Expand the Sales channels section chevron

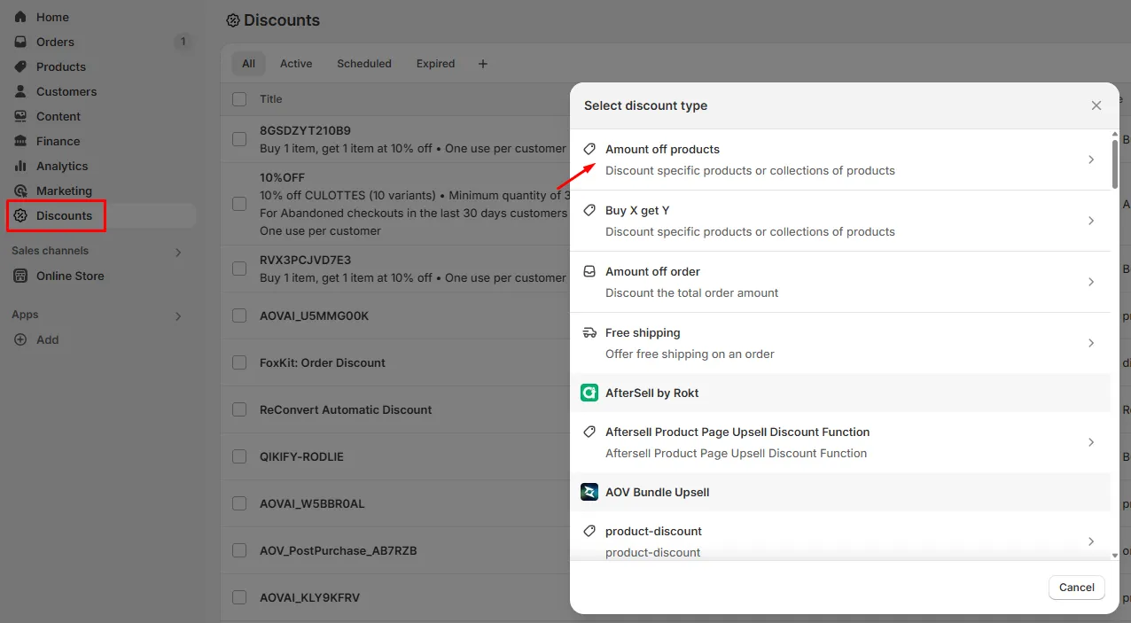[x=178, y=252]
